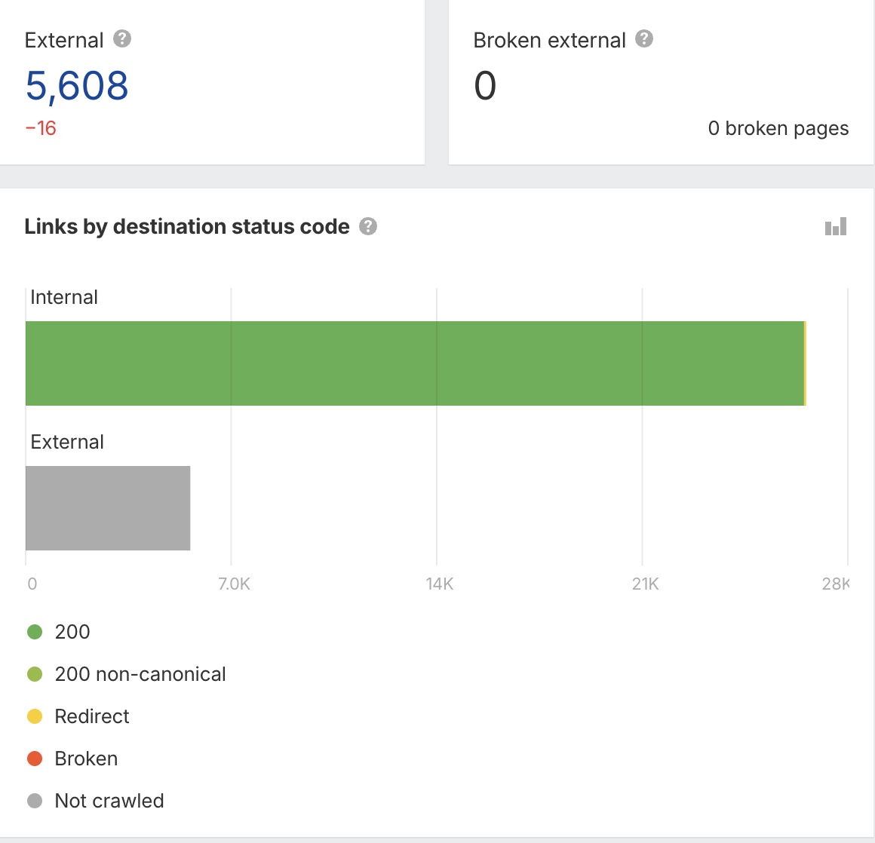Click the Broken external help icon
Viewport: 875px width, 843px height.
pyautogui.click(x=644, y=39)
